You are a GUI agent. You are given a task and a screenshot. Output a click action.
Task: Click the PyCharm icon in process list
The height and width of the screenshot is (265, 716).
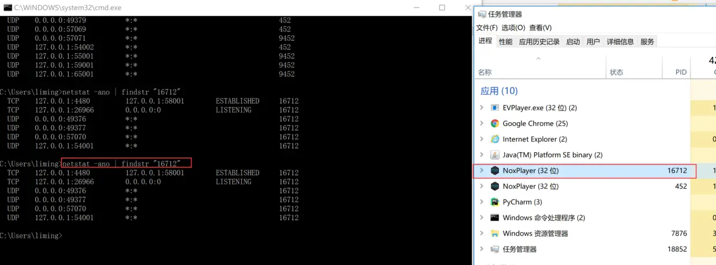pos(494,202)
